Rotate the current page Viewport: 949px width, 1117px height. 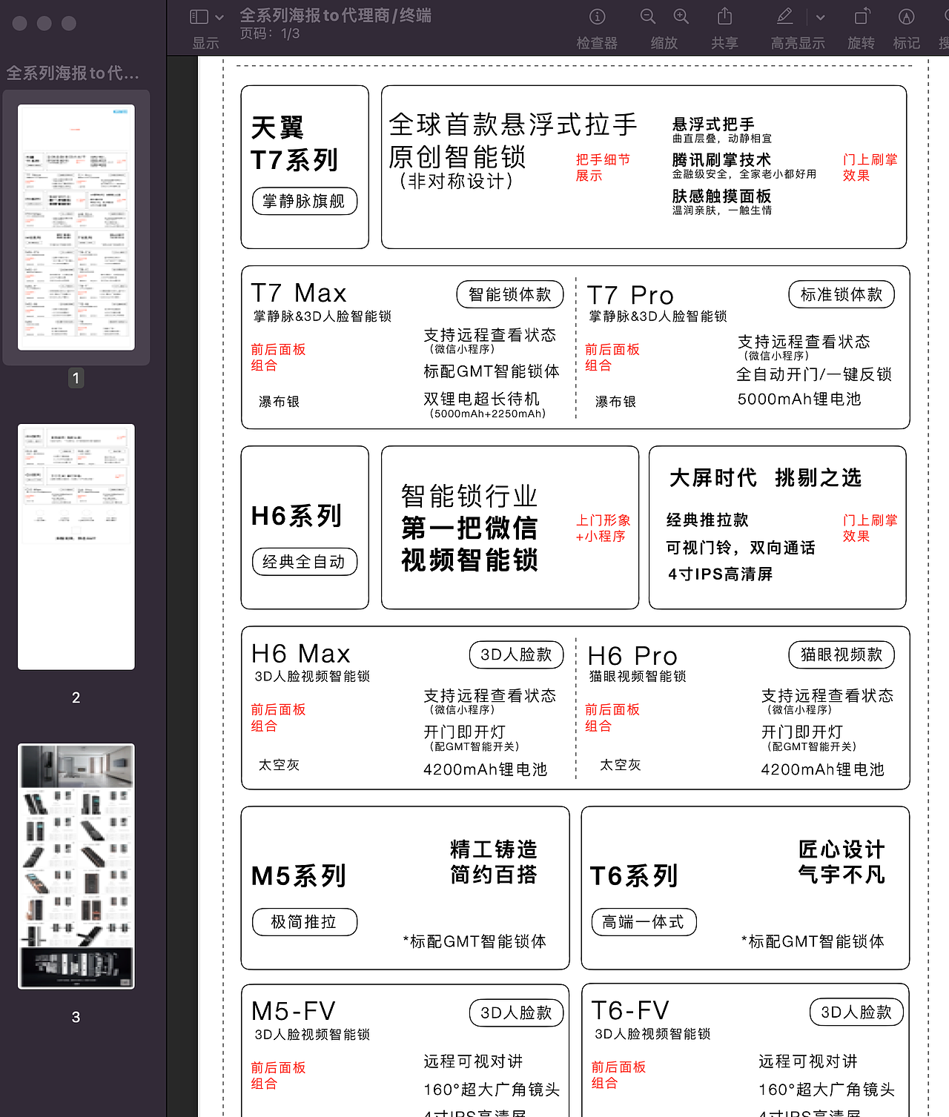click(861, 16)
